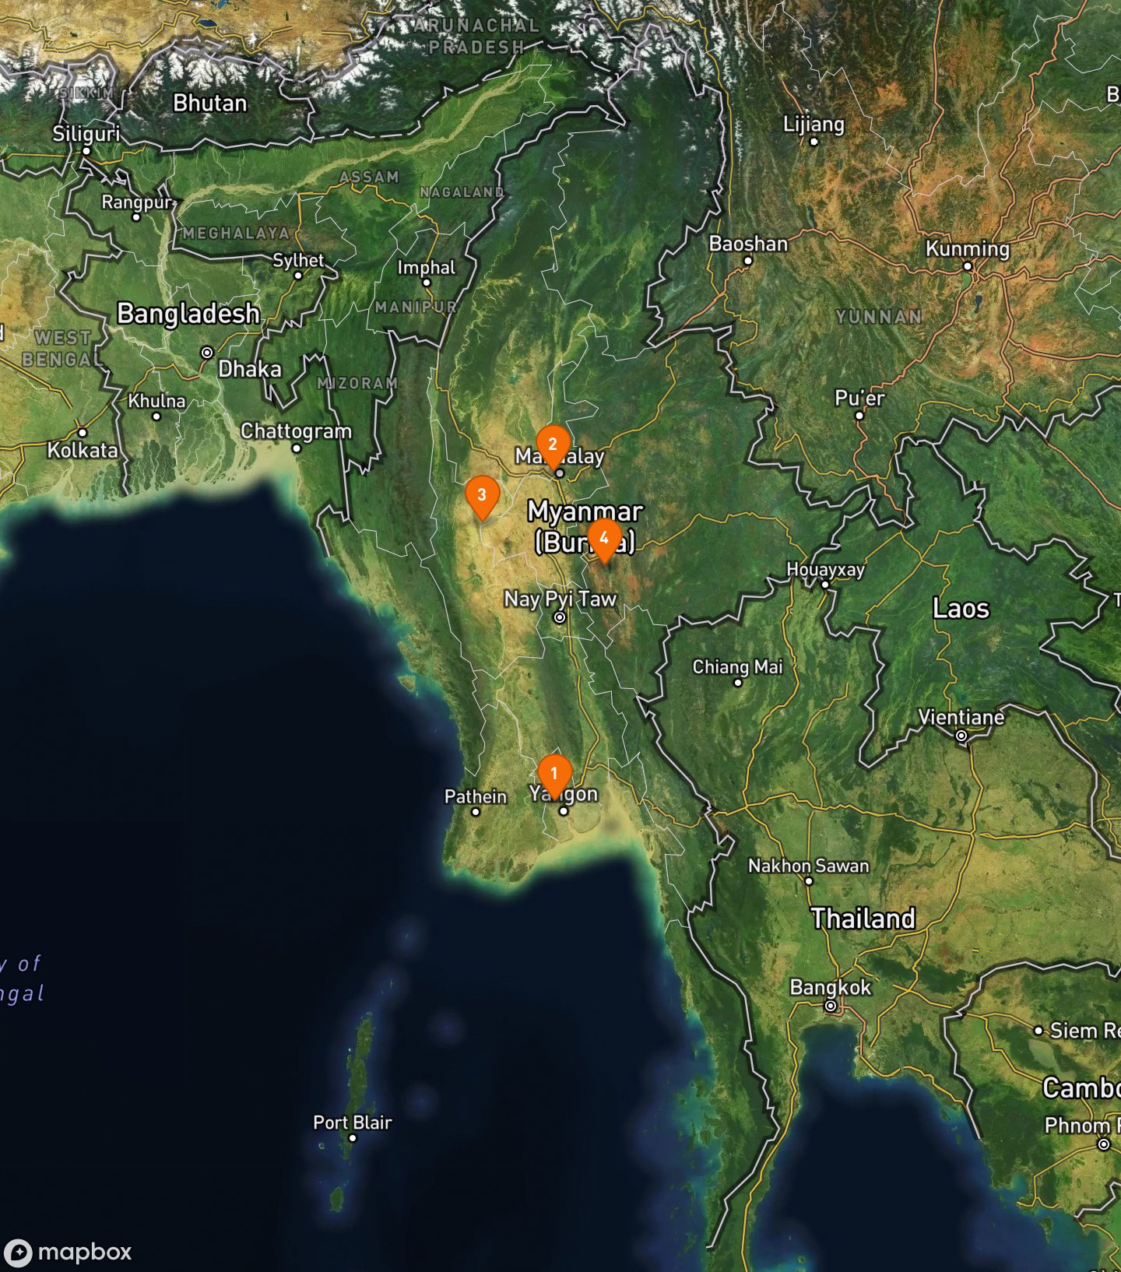The width and height of the screenshot is (1121, 1272).
Task: Click the Bhutan country label
Action: click(x=209, y=104)
